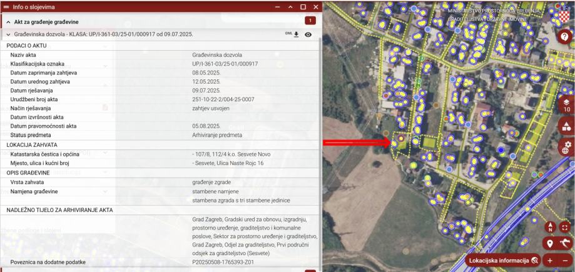Click the Naziv akta label
The height and width of the screenshot is (272, 575).
coord(23,55)
